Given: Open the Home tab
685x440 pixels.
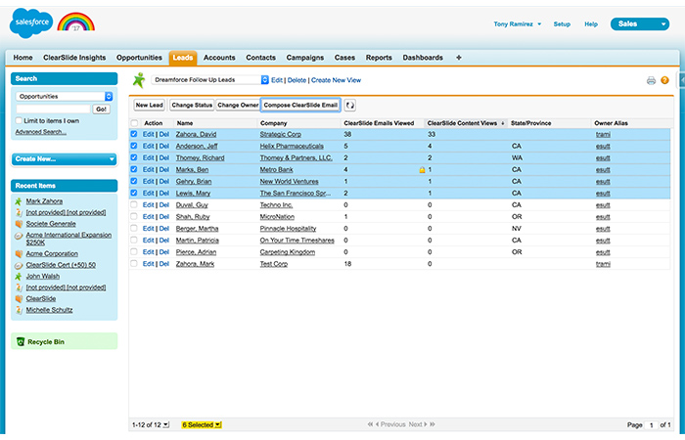Looking at the screenshot, I should (x=23, y=58).
